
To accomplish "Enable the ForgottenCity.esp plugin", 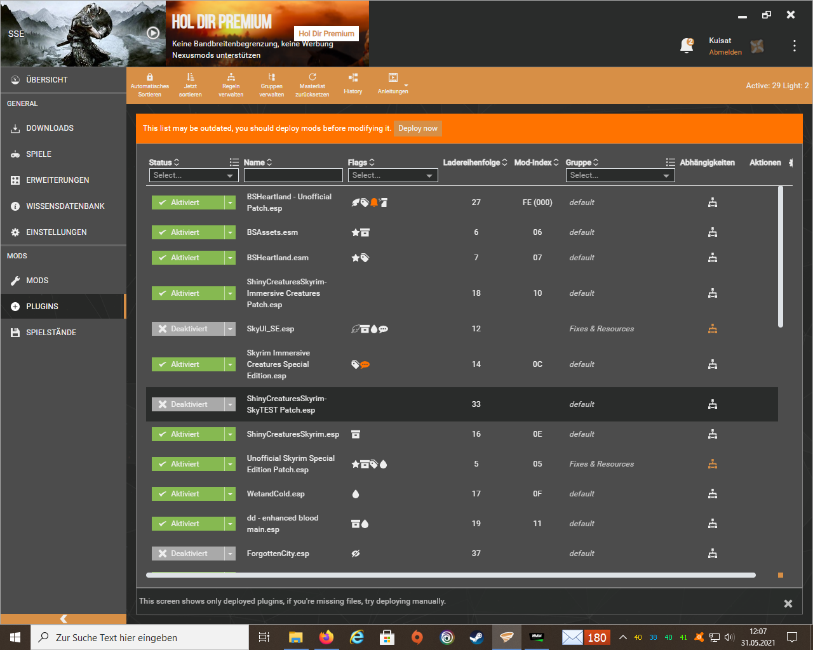I will click(x=187, y=554).
